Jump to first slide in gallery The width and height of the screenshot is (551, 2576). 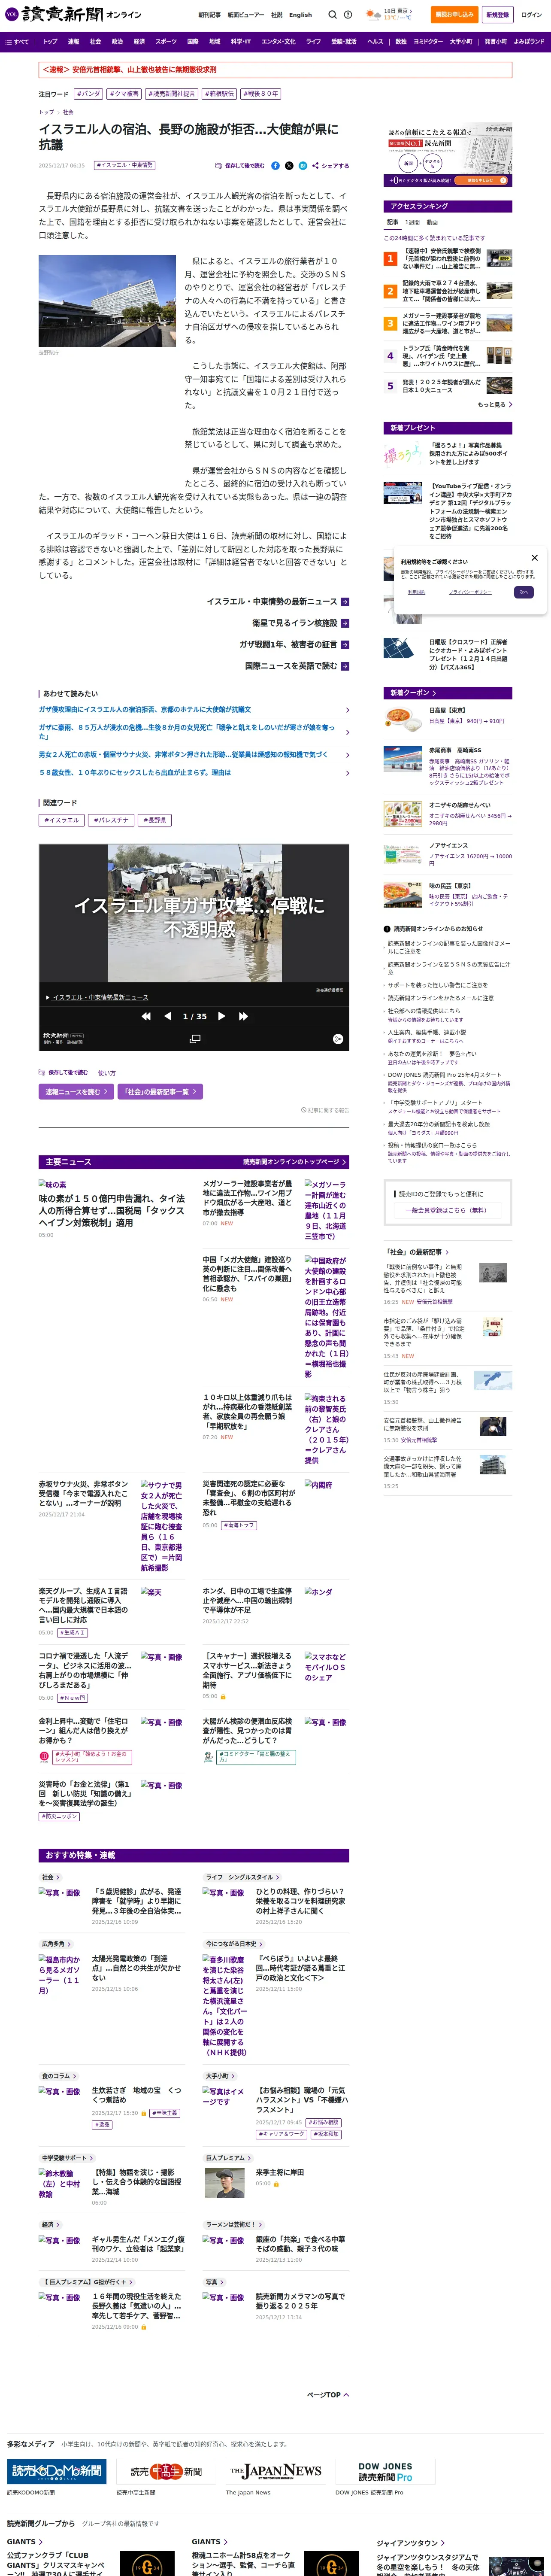146,1016
